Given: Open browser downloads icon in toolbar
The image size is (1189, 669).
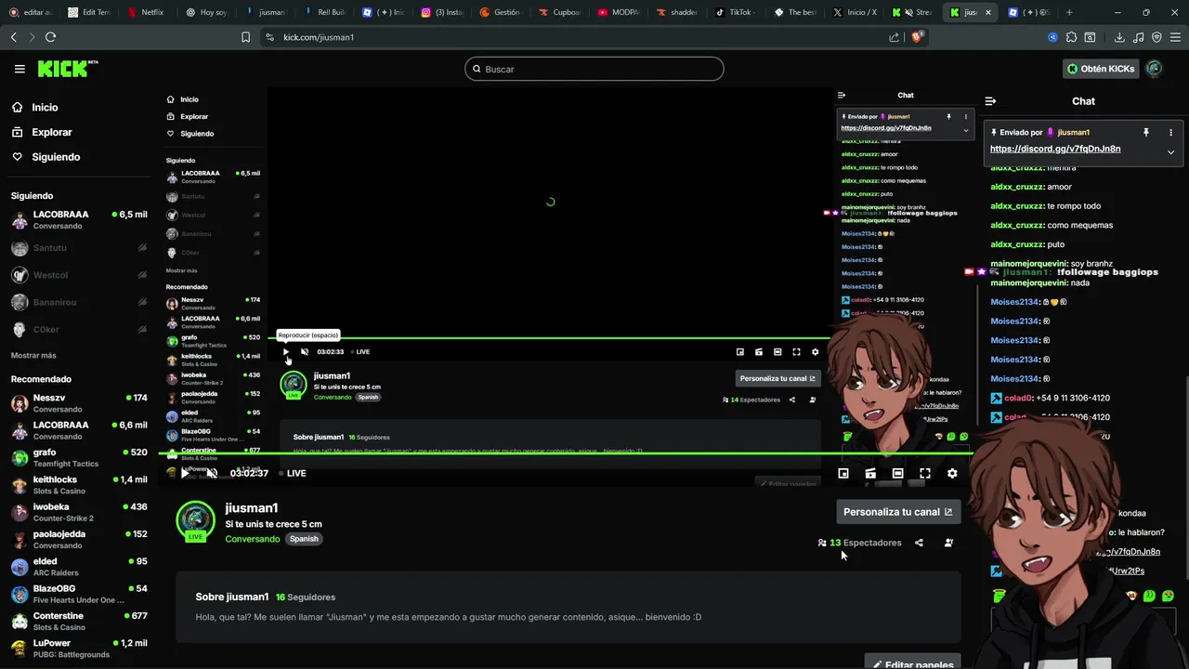Looking at the screenshot, I should 1119,37.
